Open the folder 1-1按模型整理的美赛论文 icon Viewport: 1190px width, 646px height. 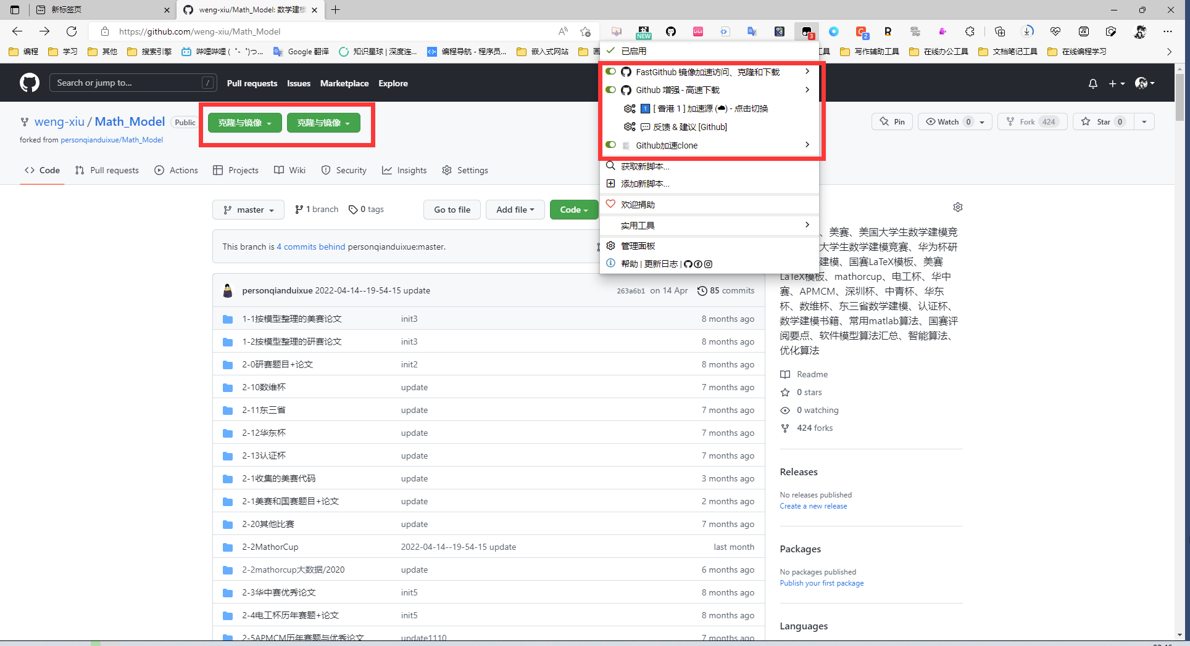pos(228,319)
